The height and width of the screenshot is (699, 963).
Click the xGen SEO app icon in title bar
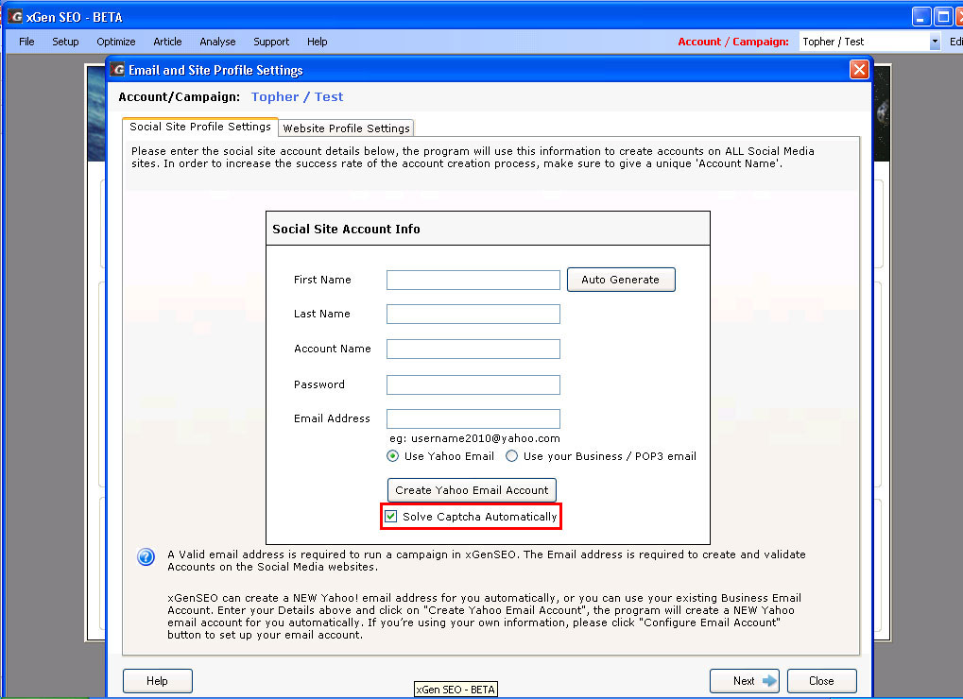tap(15, 17)
